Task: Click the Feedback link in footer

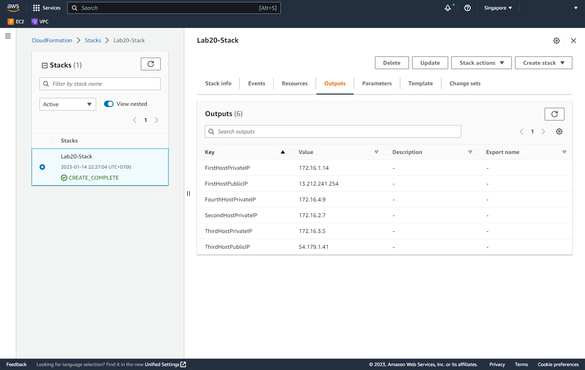Action: tap(17, 364)
